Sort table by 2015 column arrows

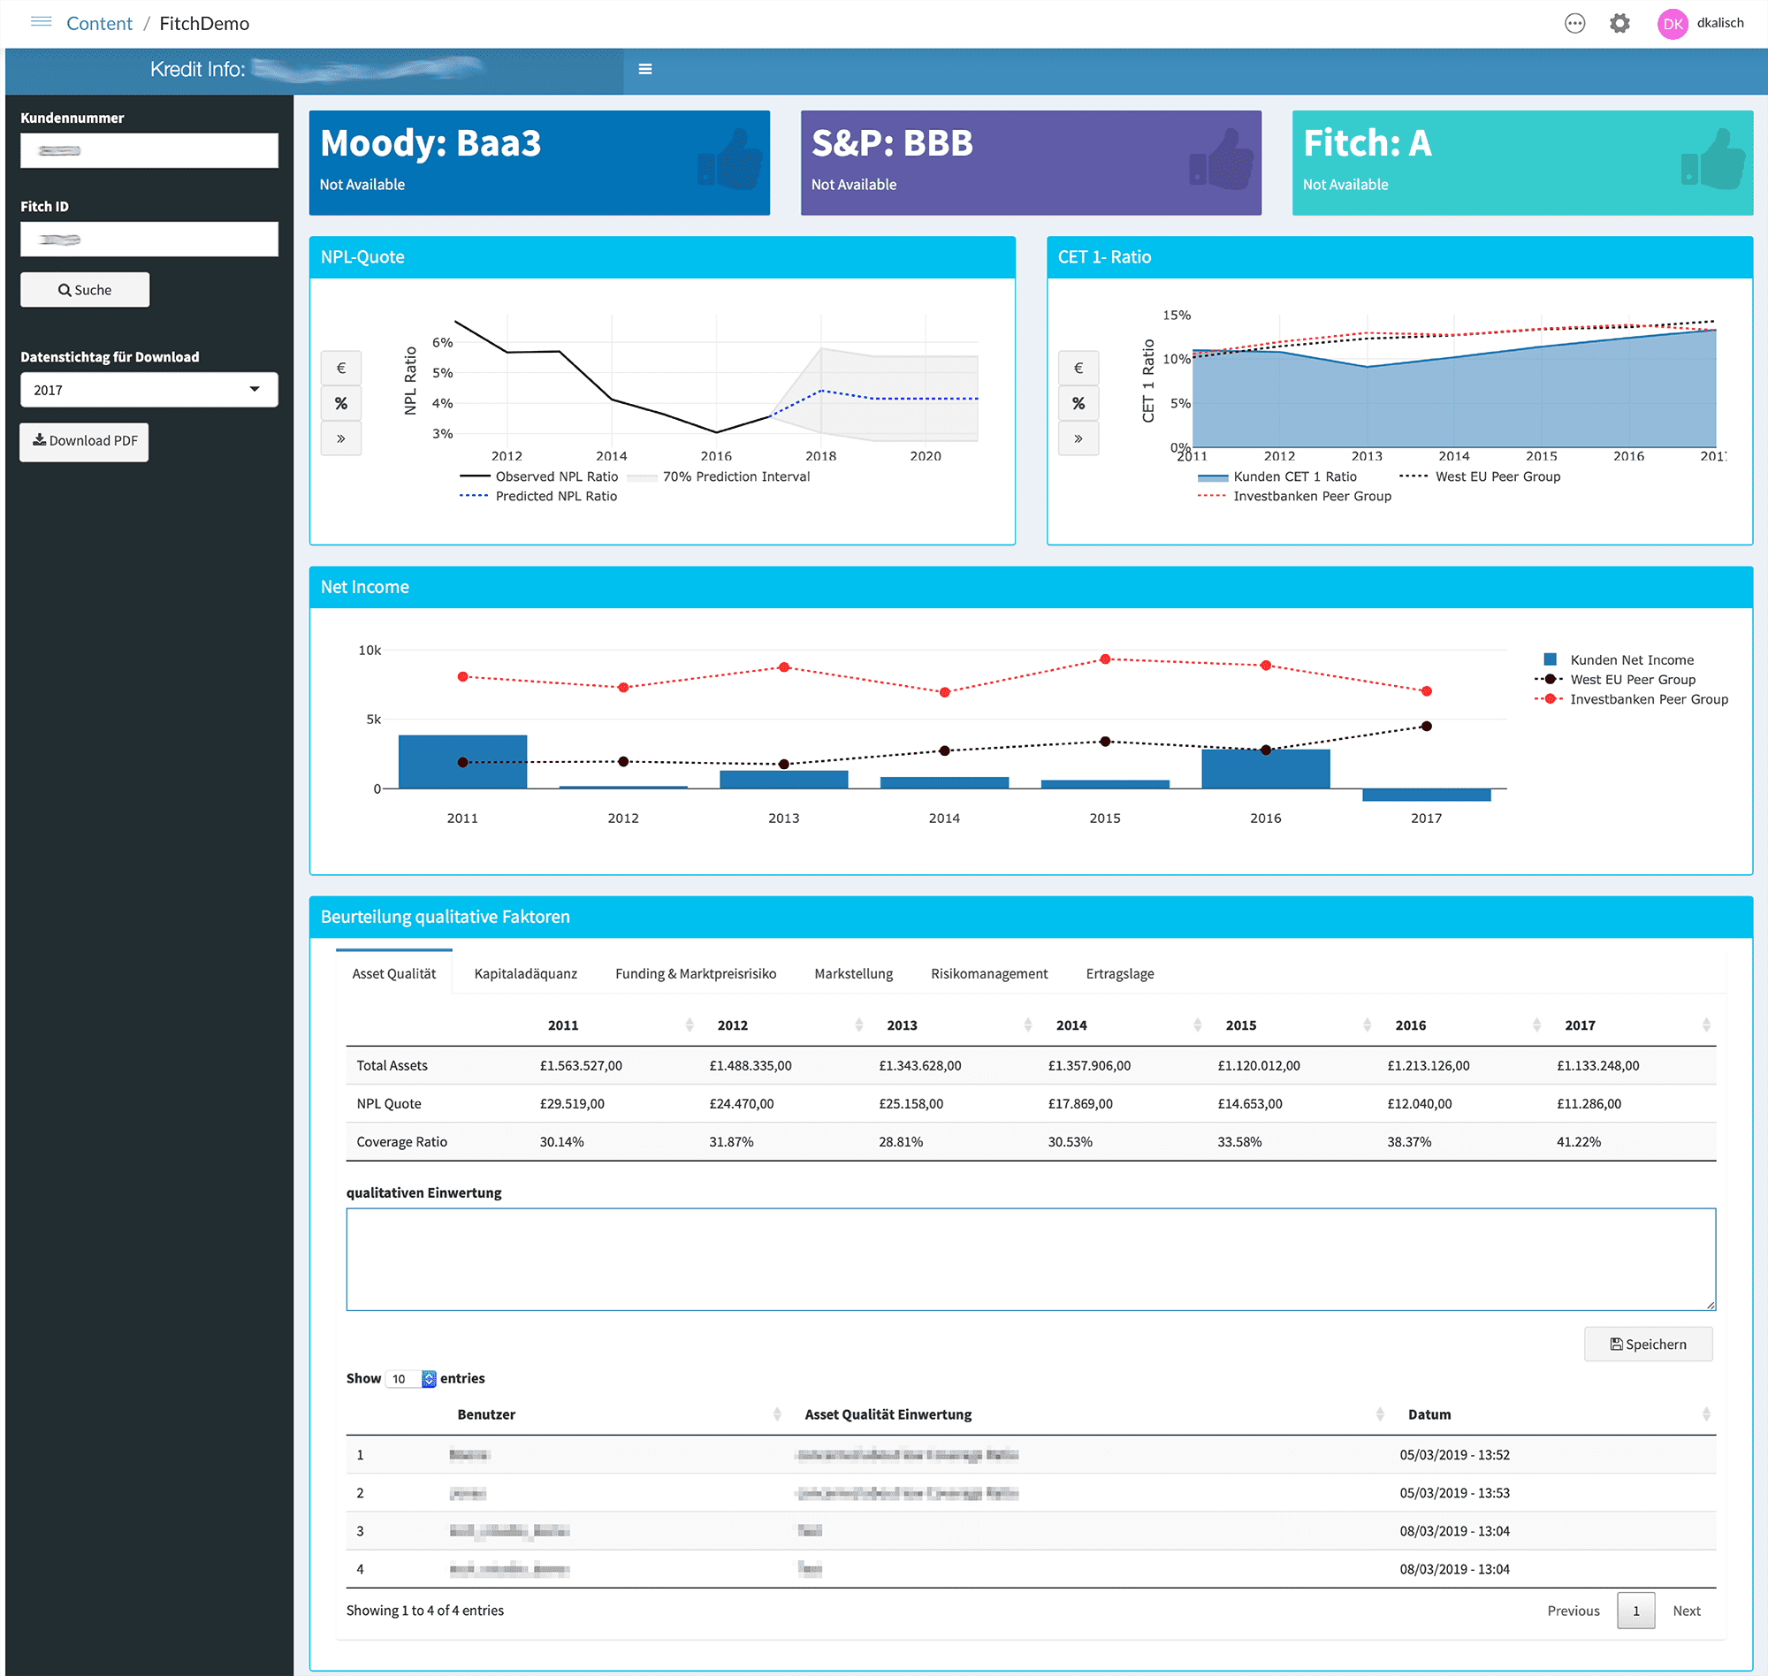pos(1367,1025)
